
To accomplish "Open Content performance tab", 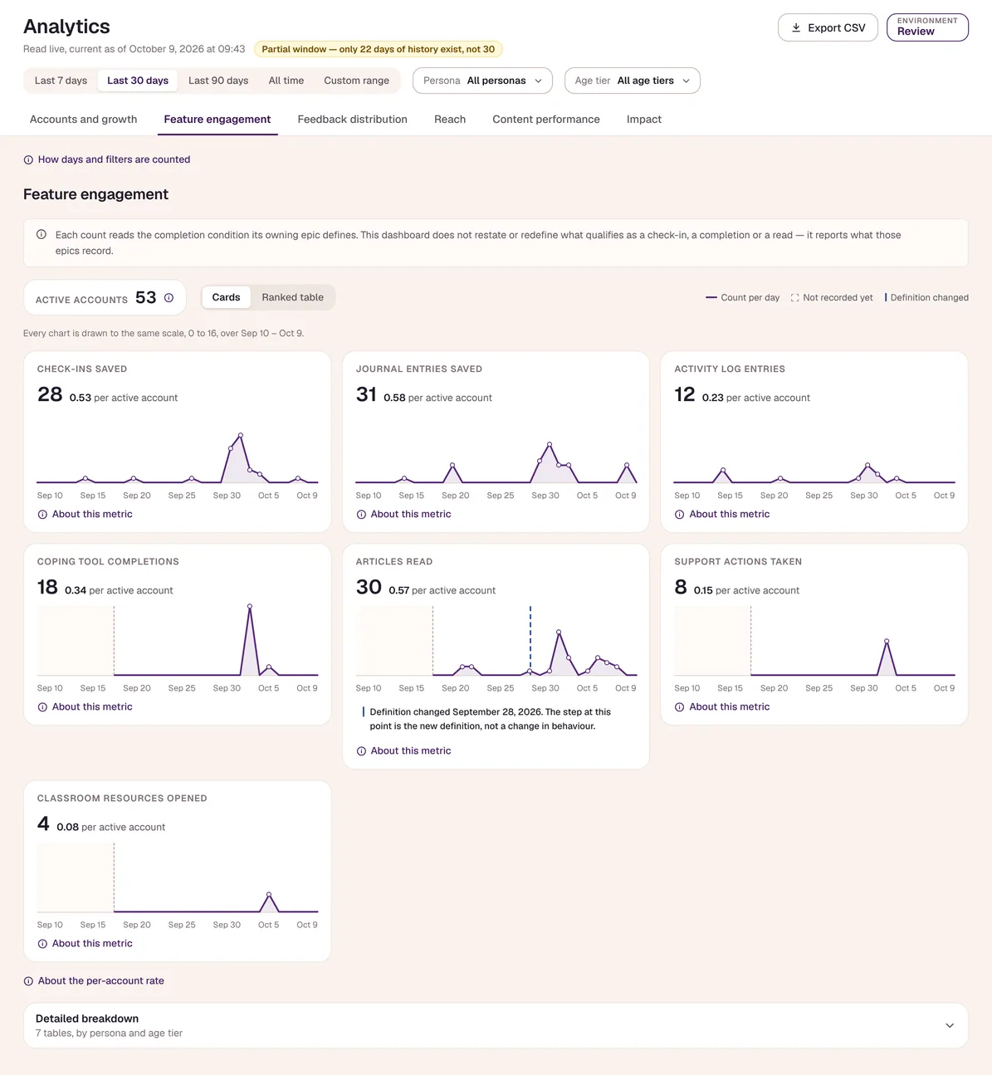I will coord(546,120).
